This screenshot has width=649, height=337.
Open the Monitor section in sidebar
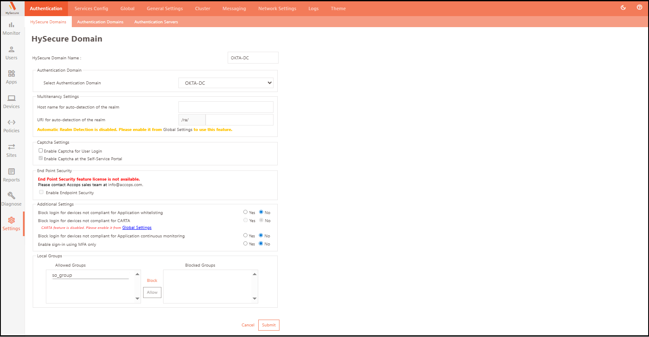coord(11,28)
